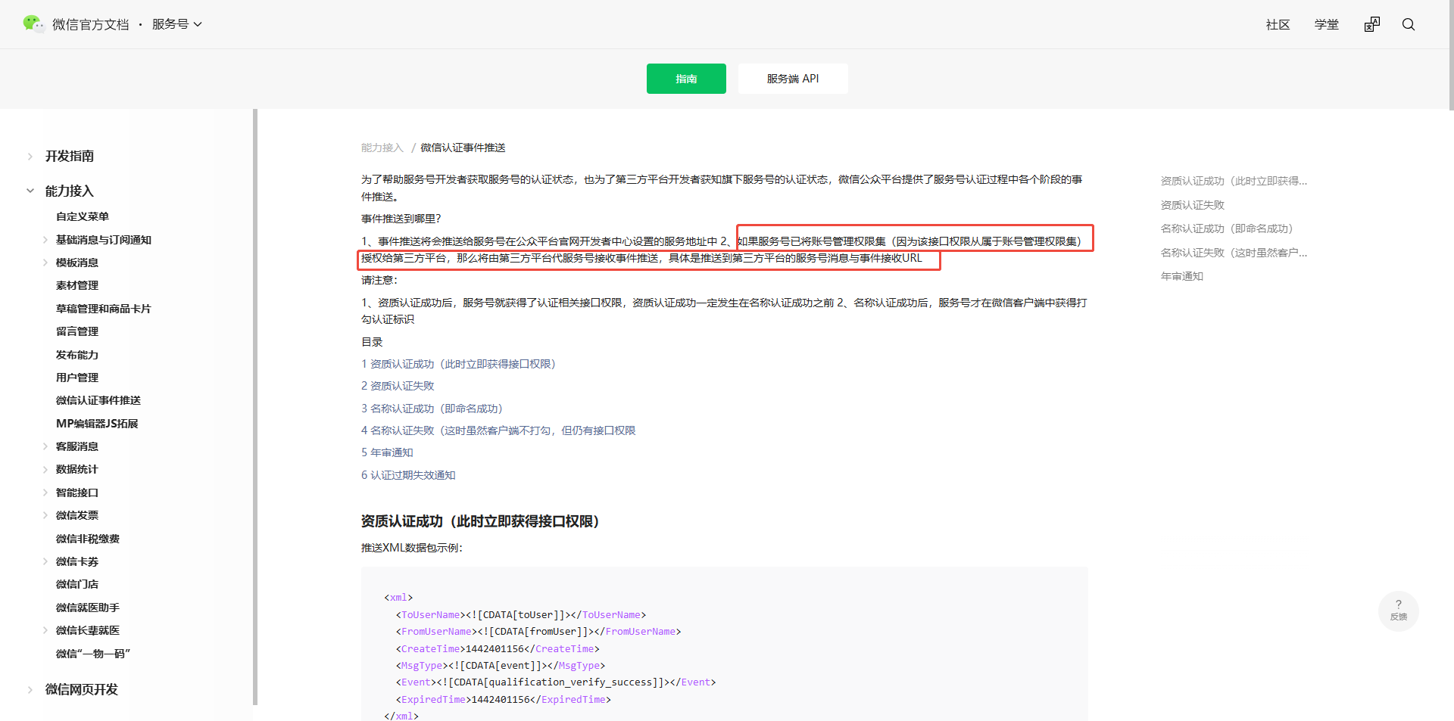
Task: Jump to directory link 2 资质认证失败
Action: tap(398, 386)
